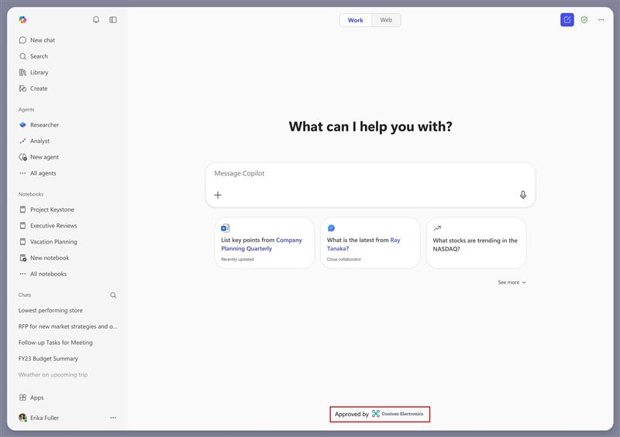Collapse the sidebar with the panel icon
Screen dimensions: 620x437
pos(113,20)
